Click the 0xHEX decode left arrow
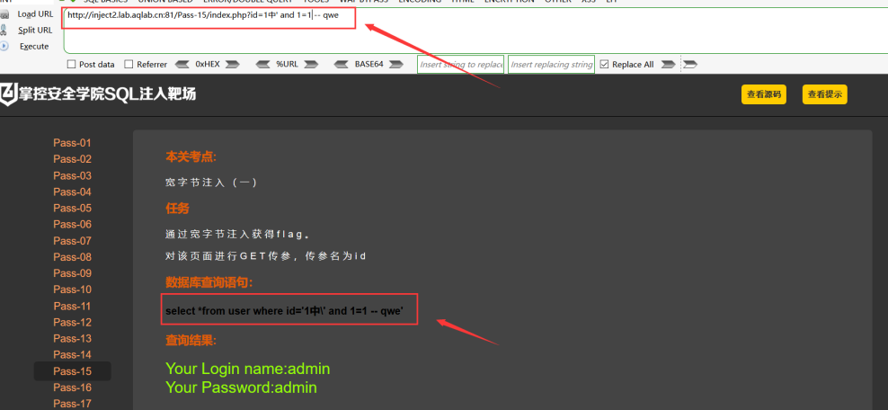This screenshot has width=888, height=410. [182, 65]
